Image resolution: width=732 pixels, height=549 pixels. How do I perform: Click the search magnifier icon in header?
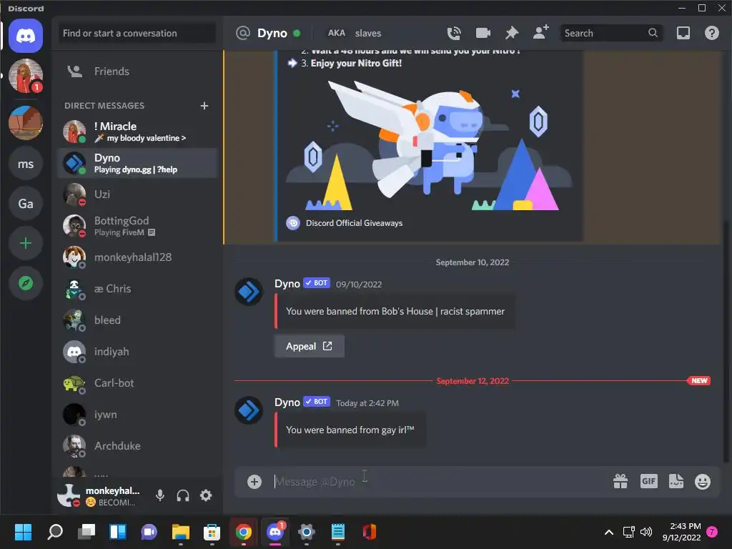click(653, 33)
